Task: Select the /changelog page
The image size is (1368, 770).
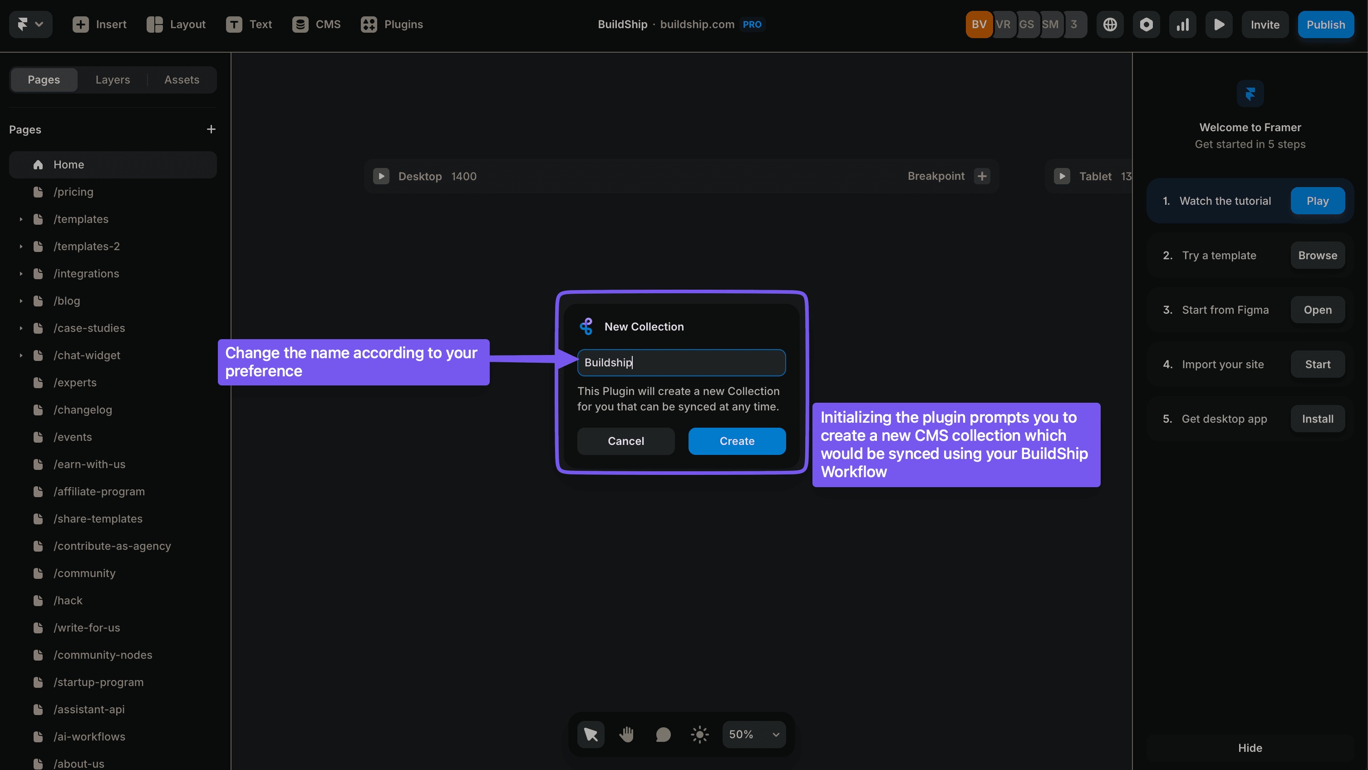Action: (113, 410)
